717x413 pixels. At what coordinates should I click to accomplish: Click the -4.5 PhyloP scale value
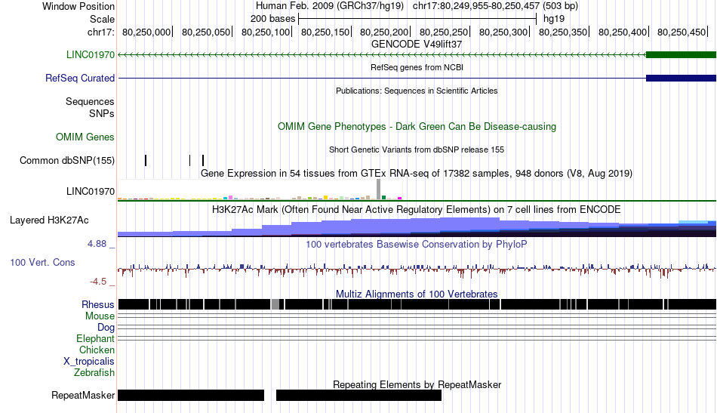click(98, 282)
